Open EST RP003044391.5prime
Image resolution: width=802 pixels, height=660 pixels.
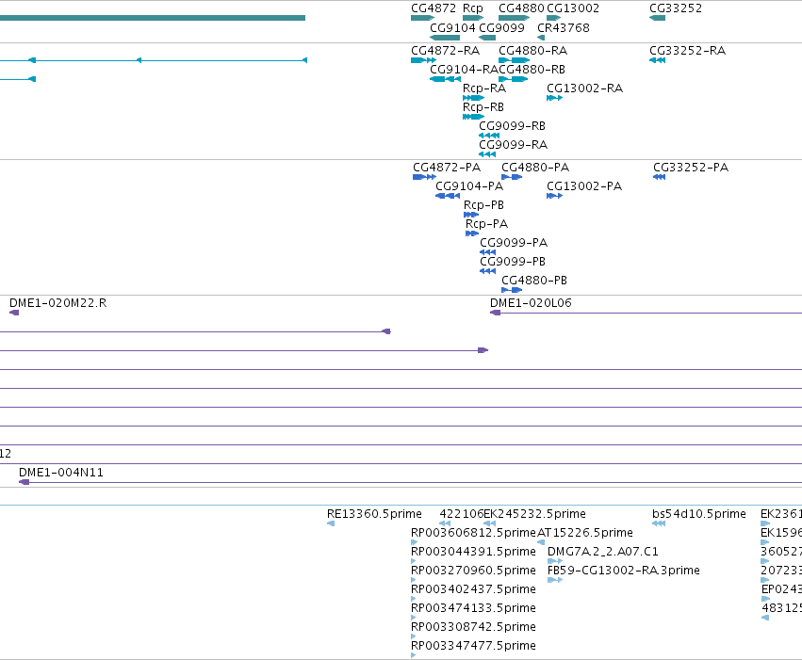pos(473,552)
